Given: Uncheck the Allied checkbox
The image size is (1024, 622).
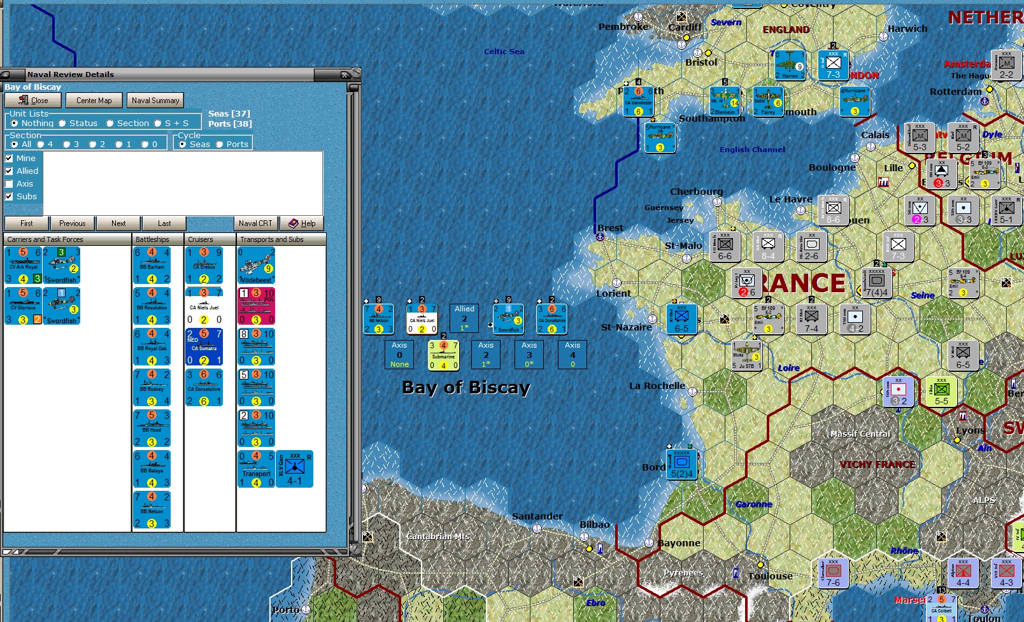Looking at the screenshot, I should coord(9,171).
